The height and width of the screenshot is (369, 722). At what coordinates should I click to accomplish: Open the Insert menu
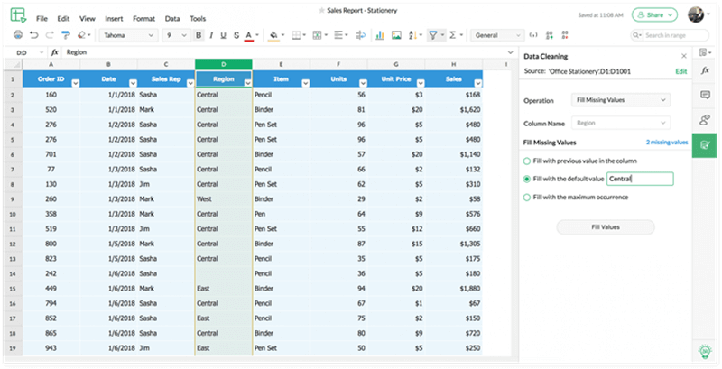tap(114, 19)
